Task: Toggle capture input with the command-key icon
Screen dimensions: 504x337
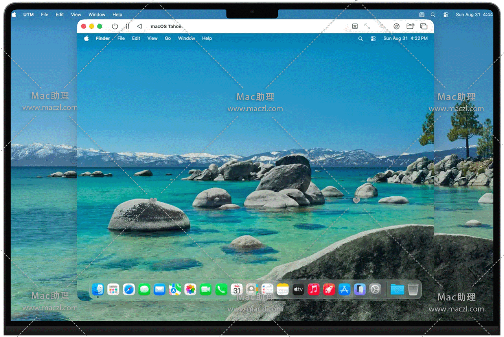Action: [x=355, y=26]
